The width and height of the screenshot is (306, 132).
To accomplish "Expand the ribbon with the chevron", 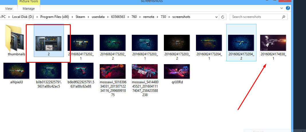I will 282,8.
